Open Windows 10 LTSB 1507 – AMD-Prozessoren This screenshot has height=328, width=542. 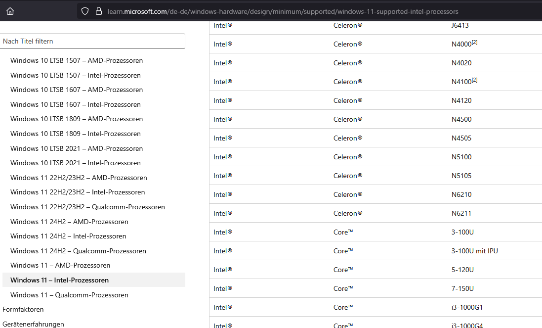click(x=77, y=60)
